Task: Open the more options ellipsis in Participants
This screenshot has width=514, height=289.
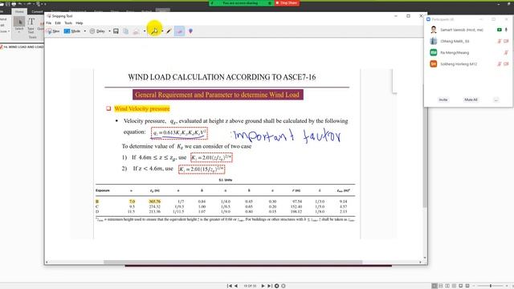Action: (496, 100)
